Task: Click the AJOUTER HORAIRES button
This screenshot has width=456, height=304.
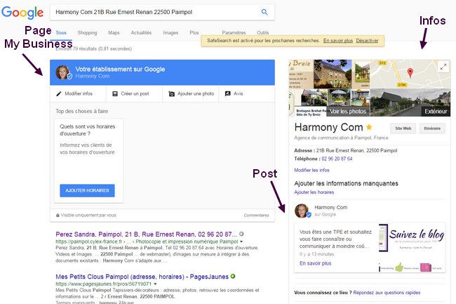Action: tap(87, 190)
